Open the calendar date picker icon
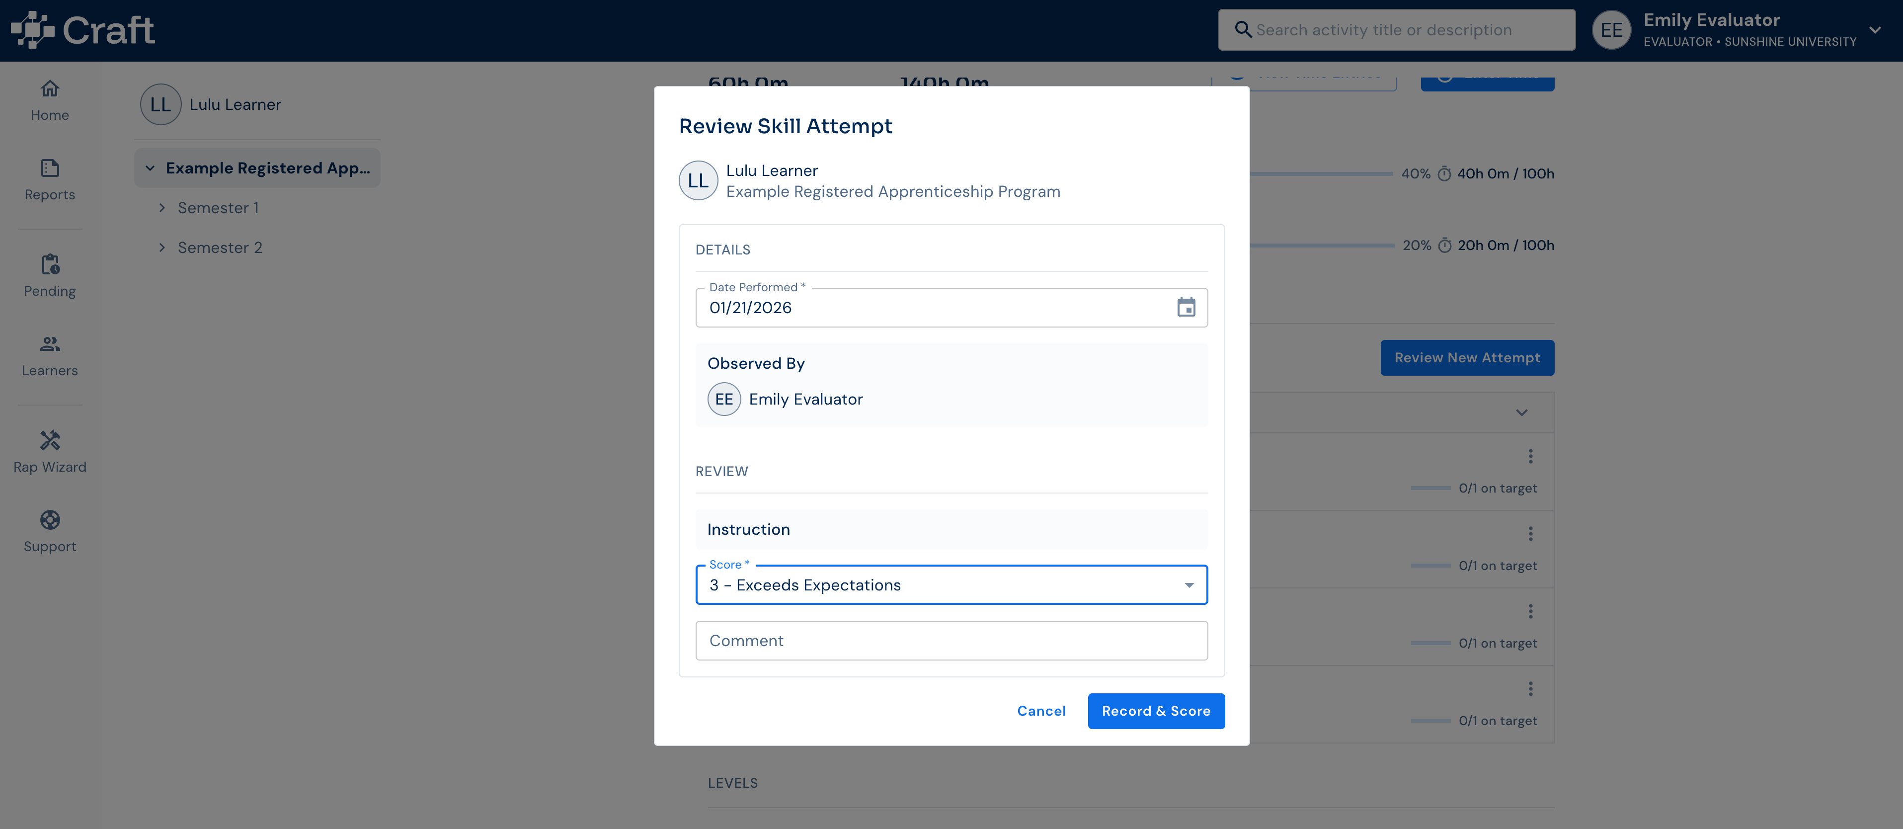The height and width of the screenshot is (829, 1903). coord(1186,307)
